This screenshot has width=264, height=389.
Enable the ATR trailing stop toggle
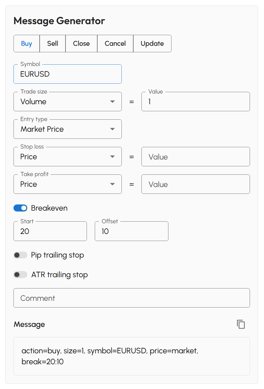click(x=20, y=274)
